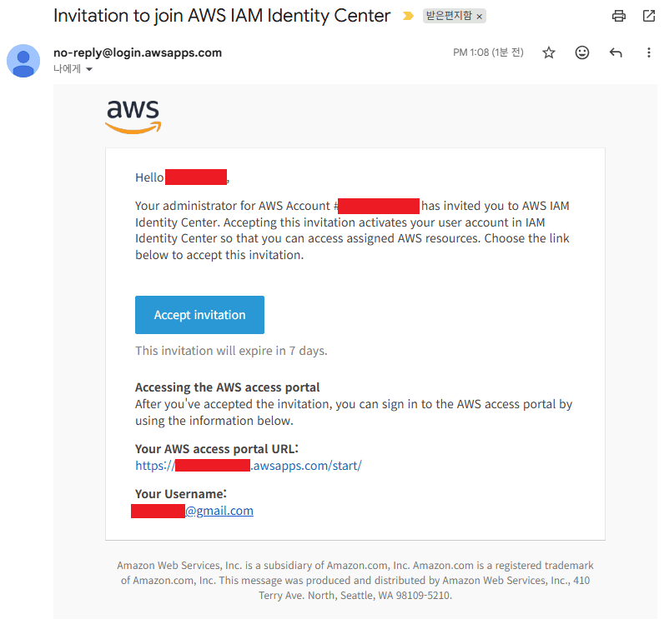The image size is (669, 624).
Task: Select sender address no-reply@login.awsapps.com
Action: click(138, 52)
